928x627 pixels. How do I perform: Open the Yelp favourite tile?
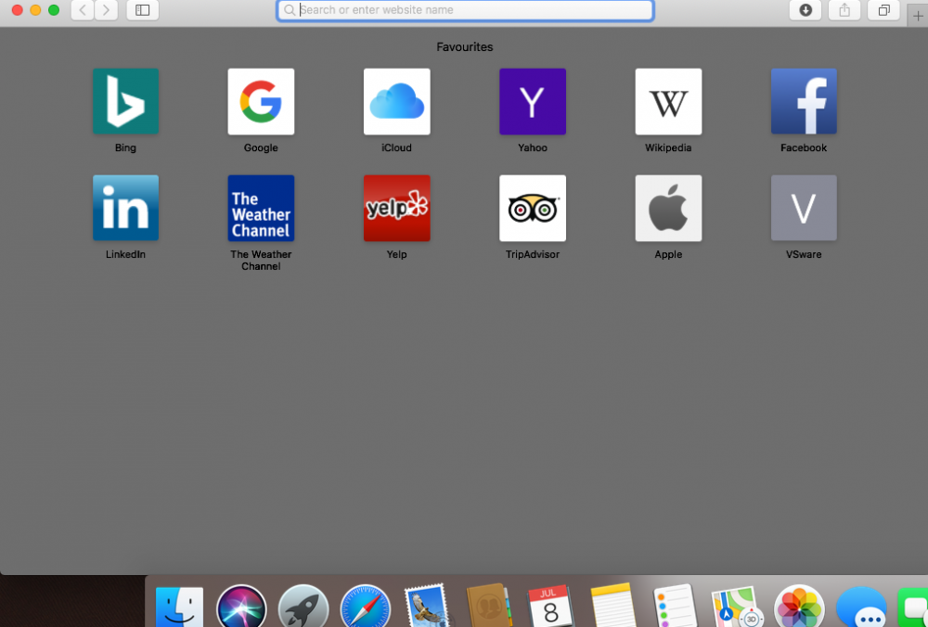[x=396, y=208]
